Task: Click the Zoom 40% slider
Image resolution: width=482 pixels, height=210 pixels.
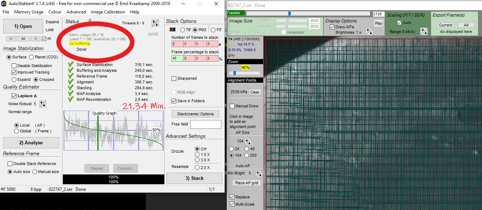Action: click(x=235, y=73)
